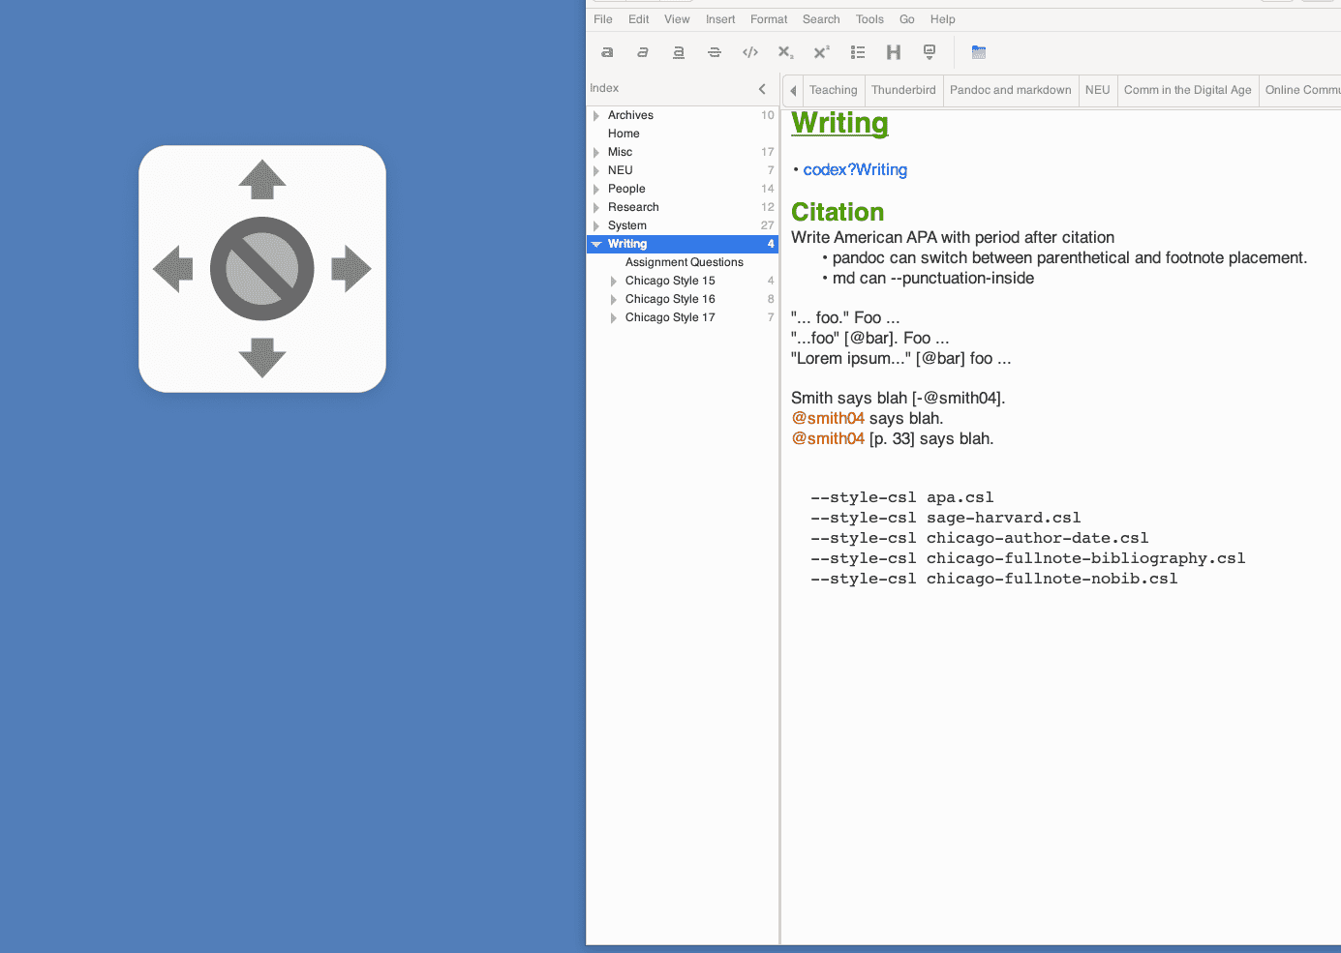Apply subscript formatting
The image size is (1341, 953).
[786, 52]
